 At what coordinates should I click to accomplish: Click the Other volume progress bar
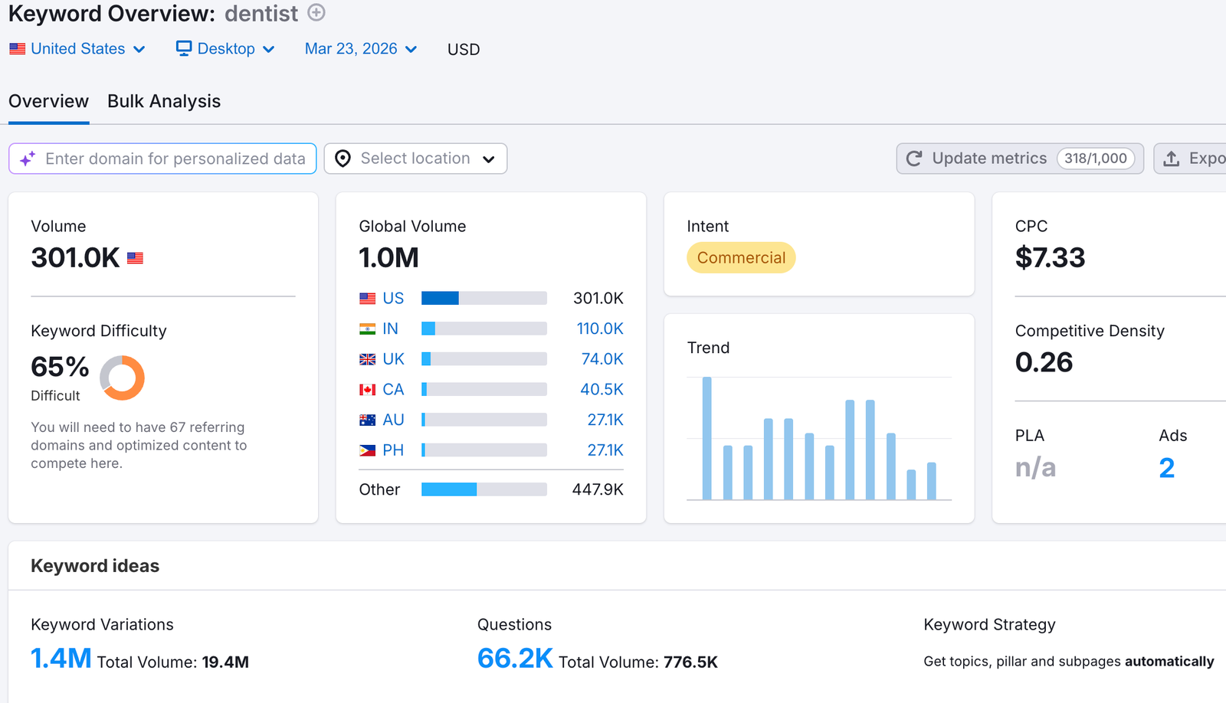pyautogui.click(x=484, y=489)
